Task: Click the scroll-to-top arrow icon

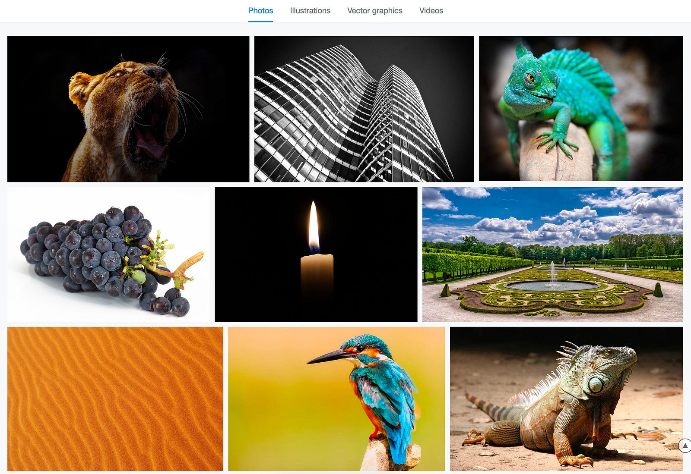Action: [x=685, y=446]
